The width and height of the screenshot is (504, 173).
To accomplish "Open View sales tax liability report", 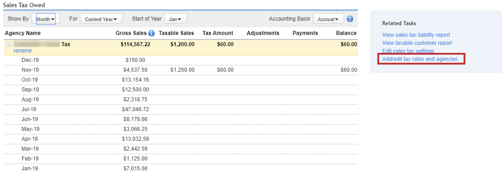I will pyautogui.click(x=416, y=35).
